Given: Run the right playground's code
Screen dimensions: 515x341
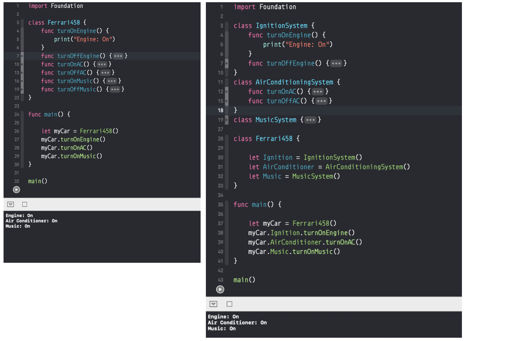Looking at the screenshot, I should point(220,289).
